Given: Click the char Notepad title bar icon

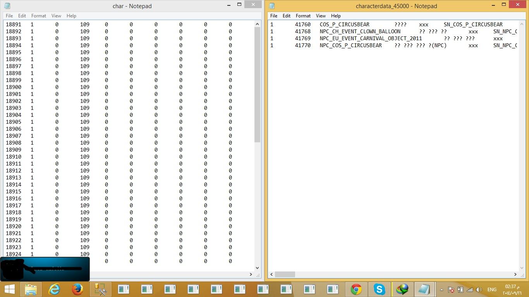Looking at the screenshot, I should tap(7, 6).
